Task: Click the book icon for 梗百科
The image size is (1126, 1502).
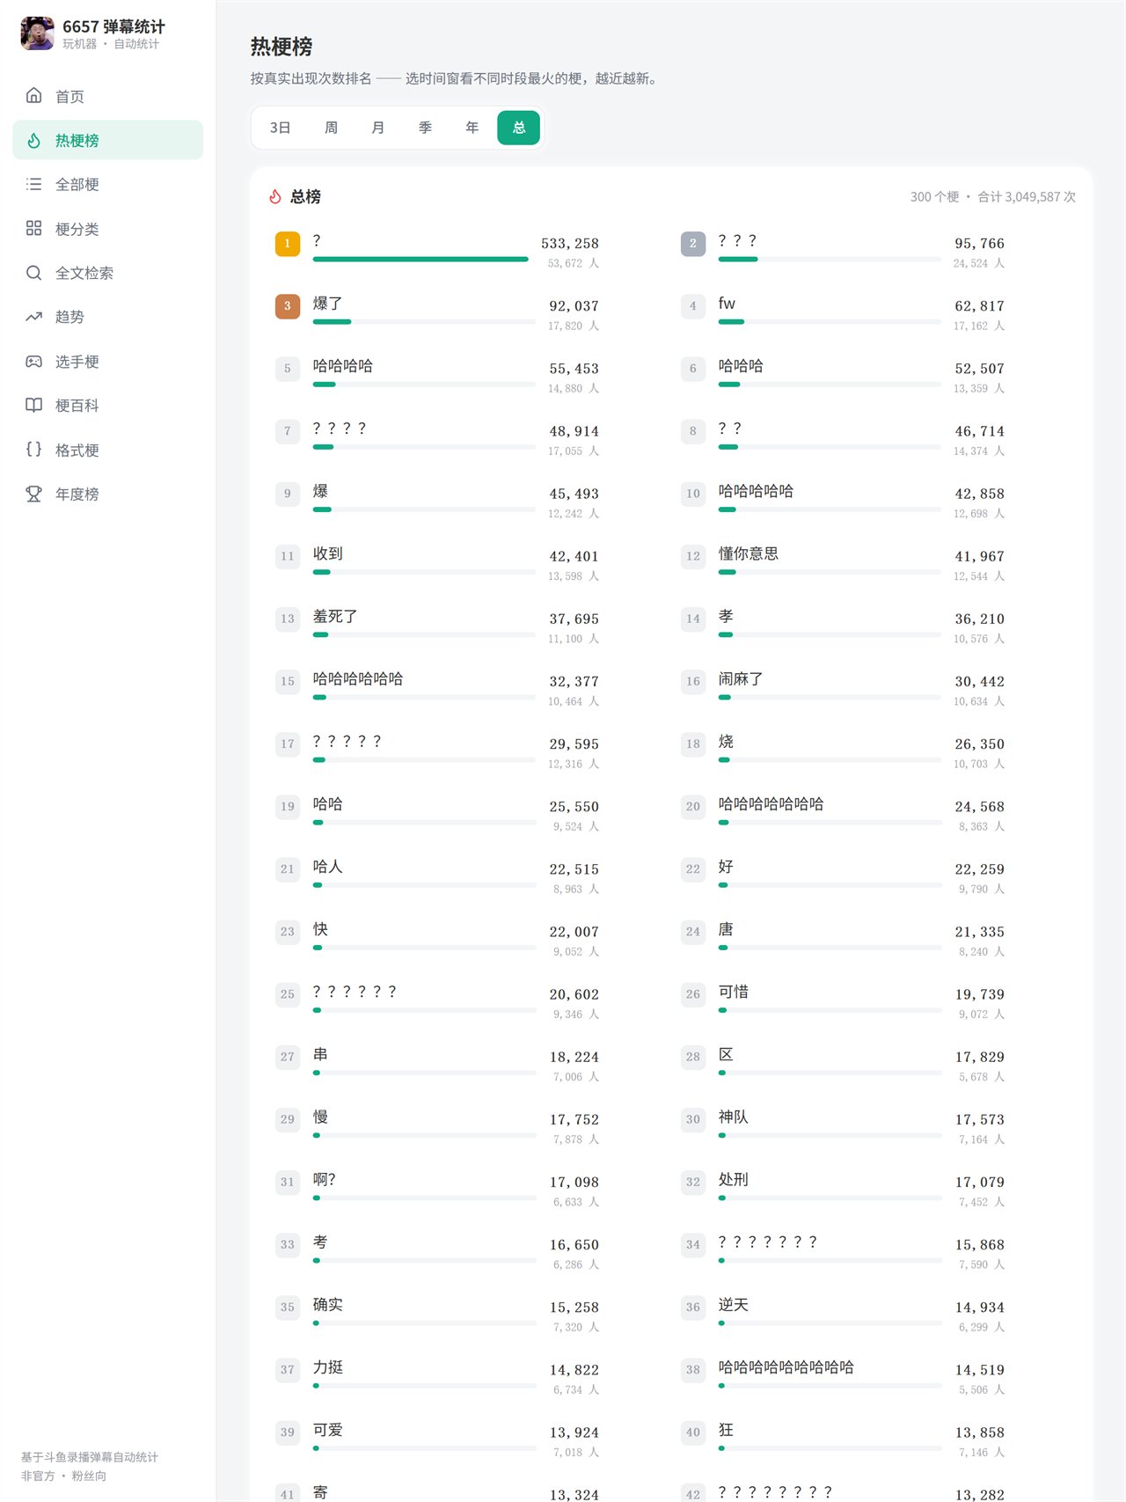Action: (x=33, y=405)
